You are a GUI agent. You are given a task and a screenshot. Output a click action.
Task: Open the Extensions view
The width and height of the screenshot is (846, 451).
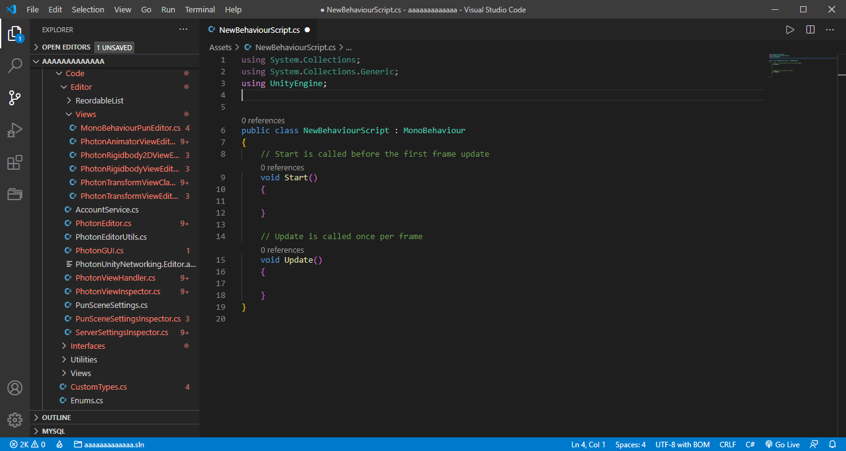(x=15, y=162)
